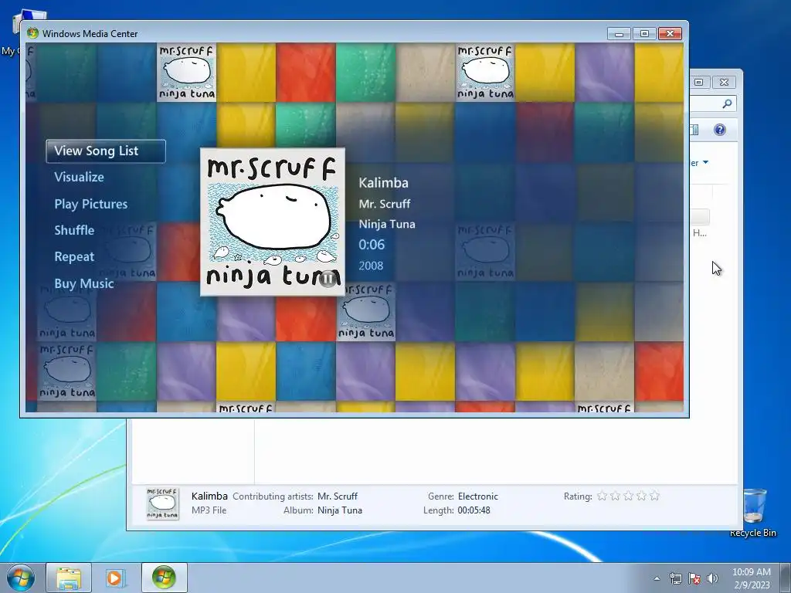Minimize the Windows Media Center window
The width and height of the screenshot is (791, 593).
coord(619,34)
